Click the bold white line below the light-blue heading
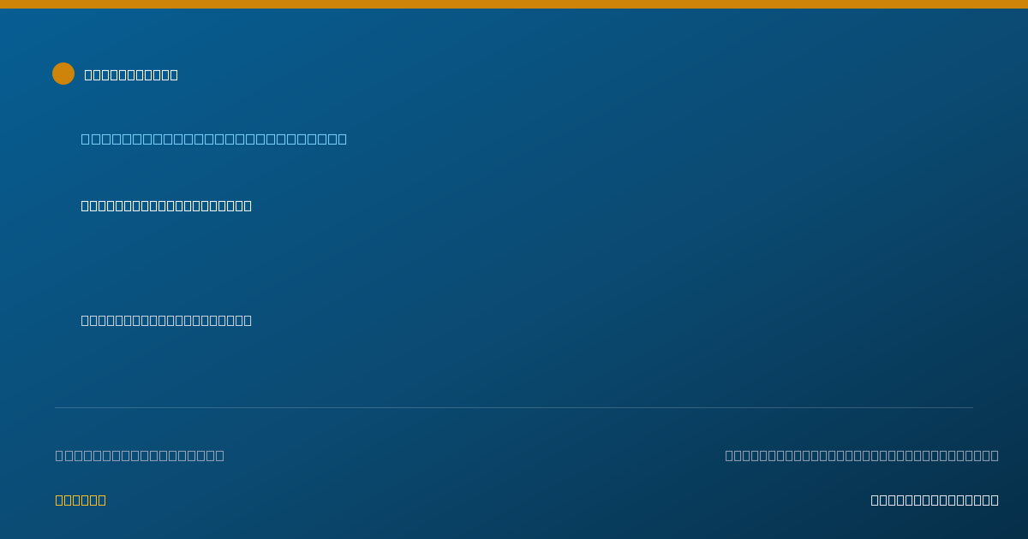1028x539 pixels. pos(166,205)
